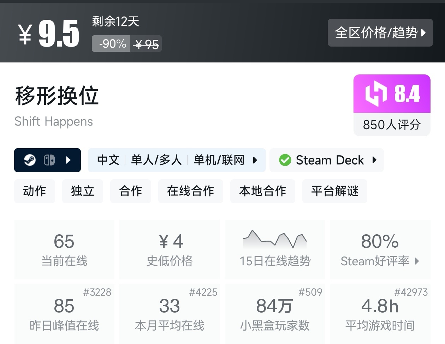The image size is (445, 344).
Task: Click the Steam platform icon
Action: pyautogui.click(x=30, y=160)
